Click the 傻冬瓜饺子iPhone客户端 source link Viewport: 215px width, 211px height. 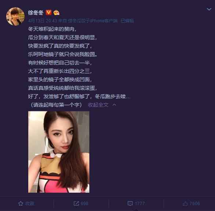pos(93,21)
